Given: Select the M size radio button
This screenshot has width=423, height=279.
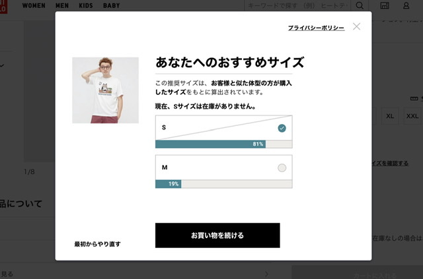Looking at the screenshot, I should tap(282, 168).
